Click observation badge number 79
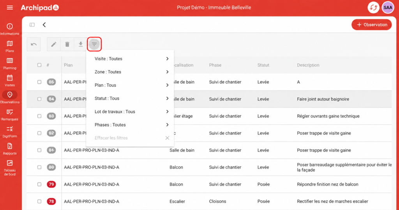399x210 pixels. (x=51, y=184)
